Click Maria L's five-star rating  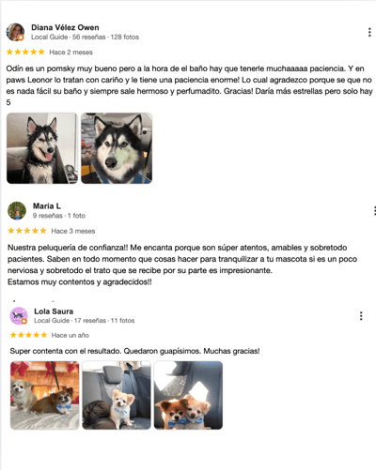click(27, 231)
